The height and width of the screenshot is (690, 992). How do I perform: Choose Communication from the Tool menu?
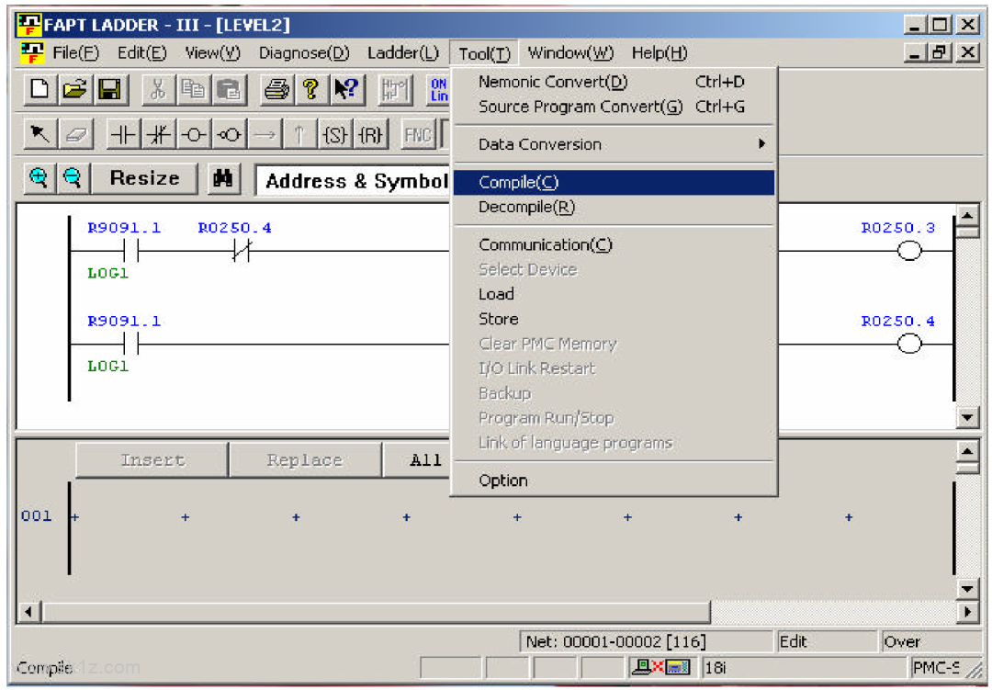[x=614, y=245]
